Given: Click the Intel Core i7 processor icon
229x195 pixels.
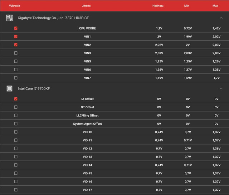Looking at the screenshot, I should [x=9, y=88].
